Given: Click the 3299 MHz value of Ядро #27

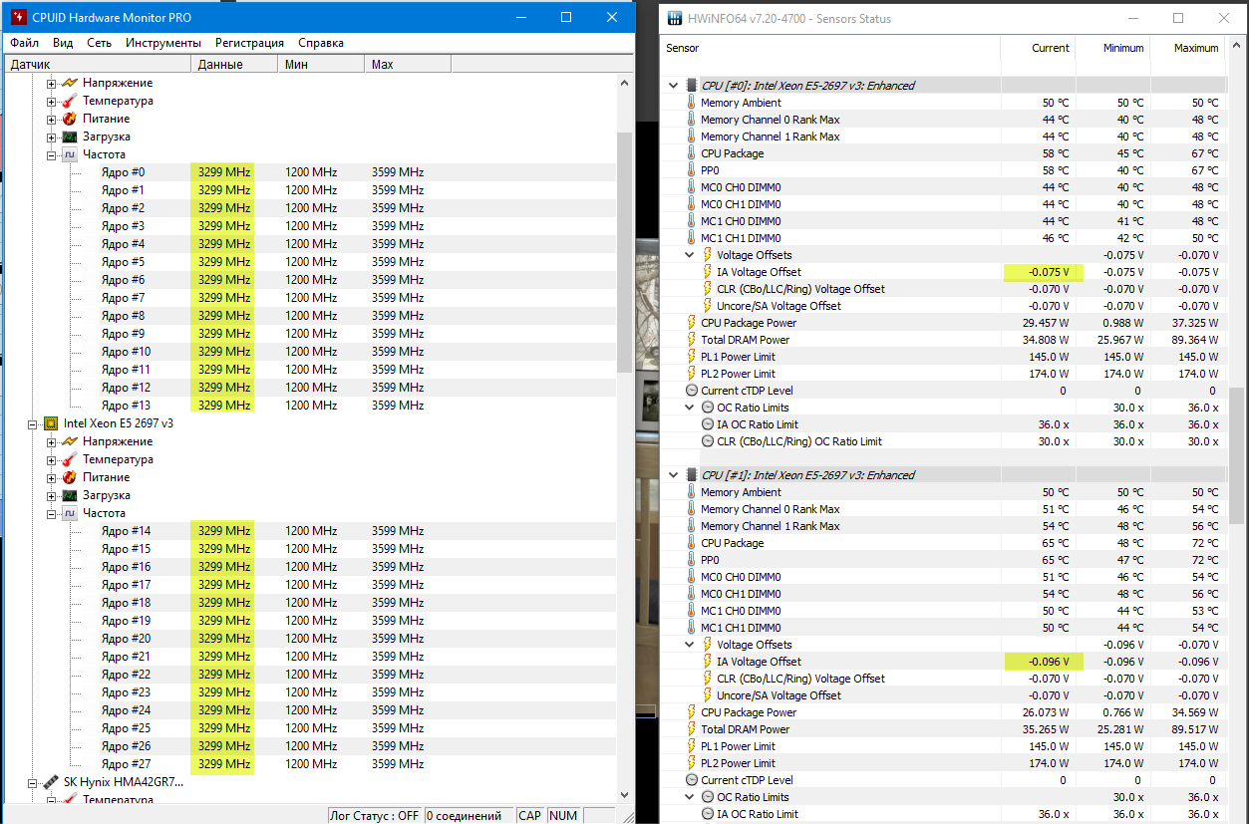Looking at the screenshot, I should (x=224, y=764).
